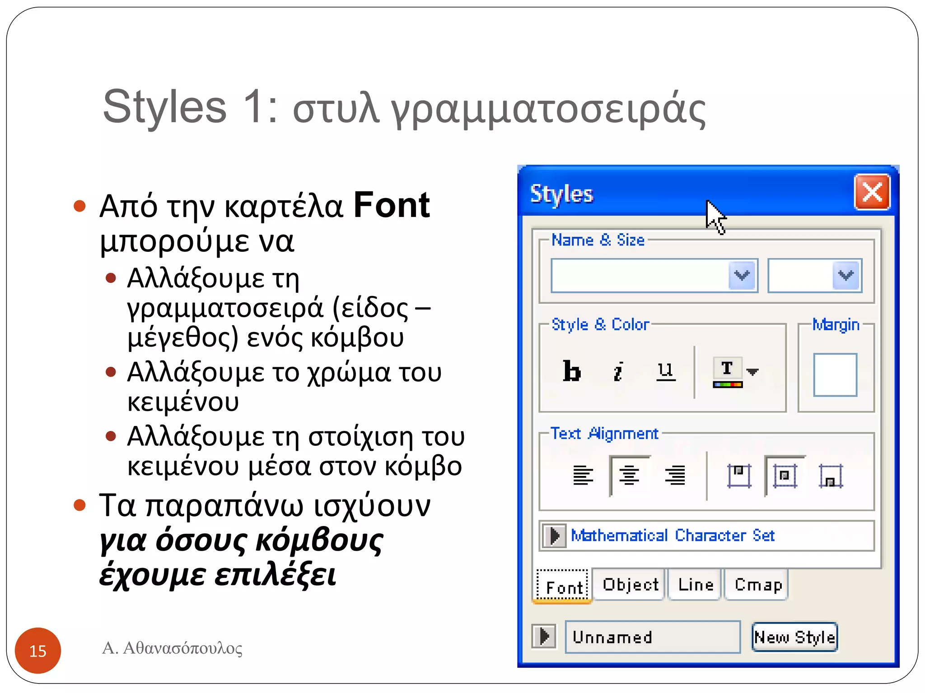Viewport: 925px width, 693px height.
Task: Align text to top of node
Action: click(739, 476)
